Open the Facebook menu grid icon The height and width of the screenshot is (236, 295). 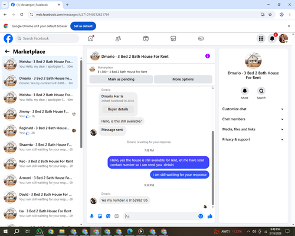(261, 38)
